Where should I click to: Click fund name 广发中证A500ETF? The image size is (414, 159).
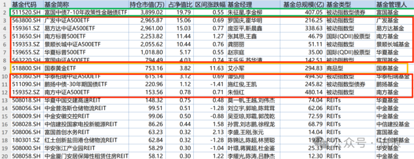click(86, 20)
